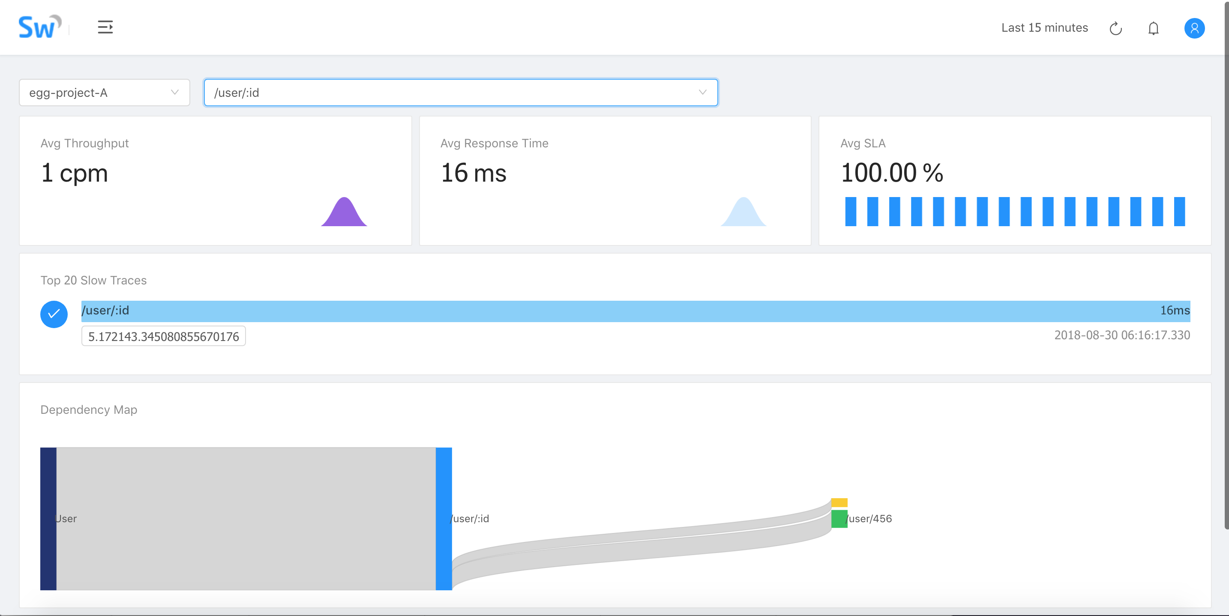Click the dark blue User node
The image size is (1229, 616).
pyautogui.click(x=48, y=519)
